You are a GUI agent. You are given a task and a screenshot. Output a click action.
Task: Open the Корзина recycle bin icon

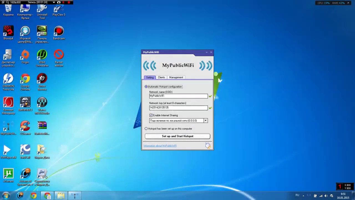[8, 11]
